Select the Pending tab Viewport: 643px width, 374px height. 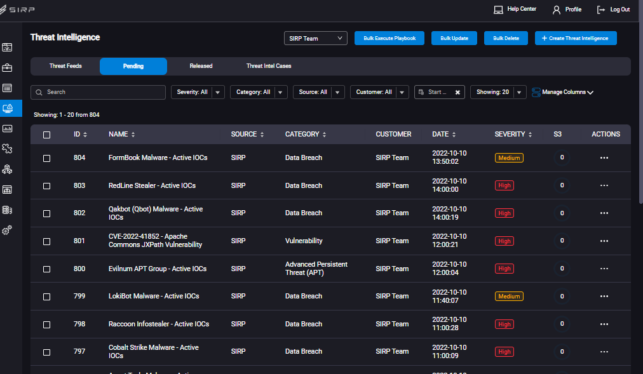(x=133, y=66)
